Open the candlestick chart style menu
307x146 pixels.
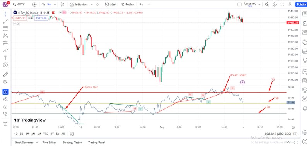coord(63,4)
